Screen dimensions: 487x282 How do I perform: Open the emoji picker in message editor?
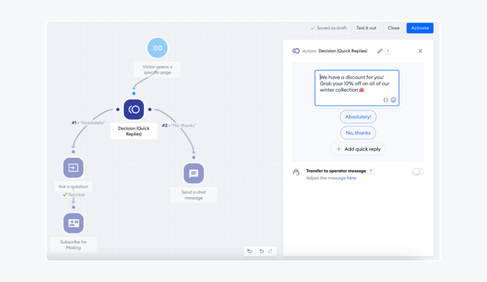[x=393, y=100]
